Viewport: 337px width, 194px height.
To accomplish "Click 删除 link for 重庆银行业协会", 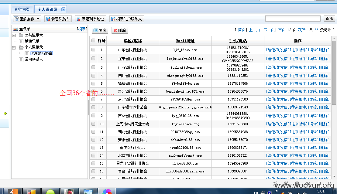I will click(324, 148).
